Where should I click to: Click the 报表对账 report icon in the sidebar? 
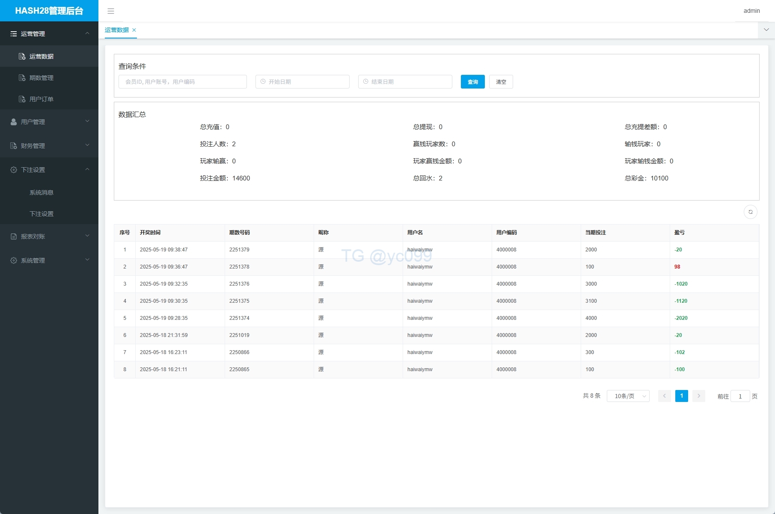click(14, 236)
